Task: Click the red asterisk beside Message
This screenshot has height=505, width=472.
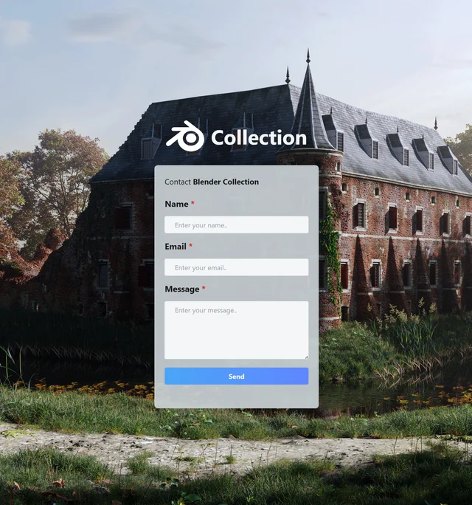Action: point(204,289)
